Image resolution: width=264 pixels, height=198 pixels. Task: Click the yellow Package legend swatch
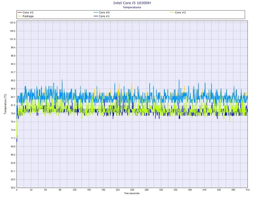(20, 16)
